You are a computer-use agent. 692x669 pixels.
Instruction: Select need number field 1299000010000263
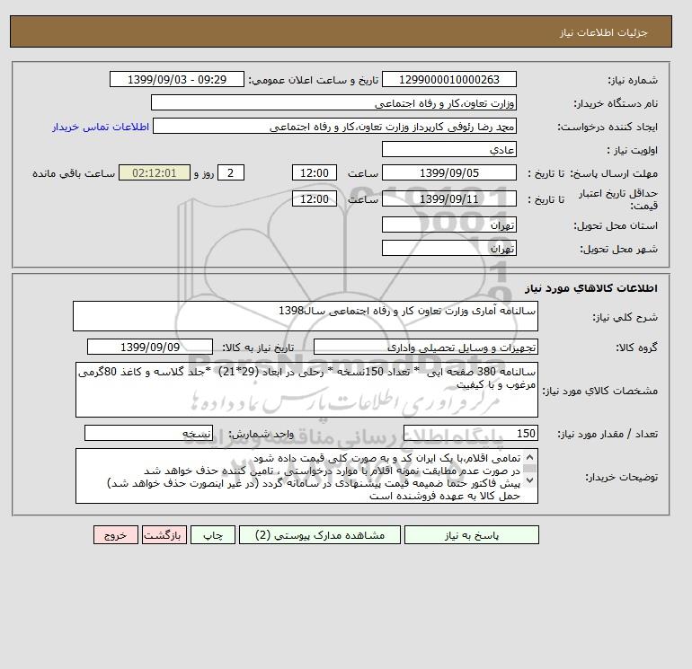448,79
